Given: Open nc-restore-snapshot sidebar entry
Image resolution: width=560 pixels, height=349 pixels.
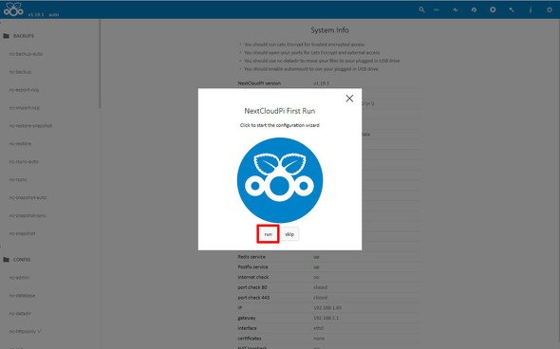Looking at the screenshot, I should click(30, 125).
